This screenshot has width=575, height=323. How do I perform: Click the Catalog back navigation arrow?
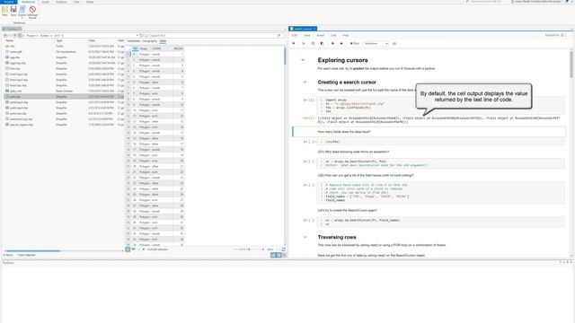(x=5, y=36)
